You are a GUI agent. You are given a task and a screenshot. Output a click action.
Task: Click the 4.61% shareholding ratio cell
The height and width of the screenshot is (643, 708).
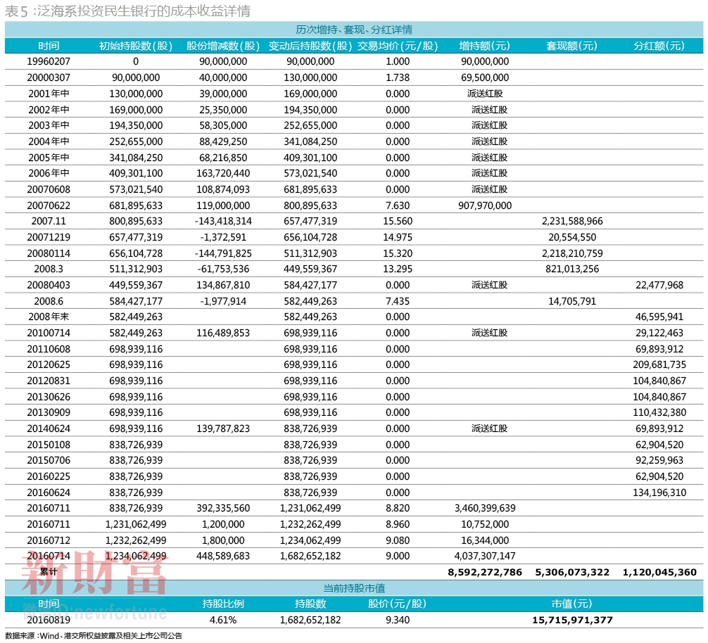click(x=223, y=620)
